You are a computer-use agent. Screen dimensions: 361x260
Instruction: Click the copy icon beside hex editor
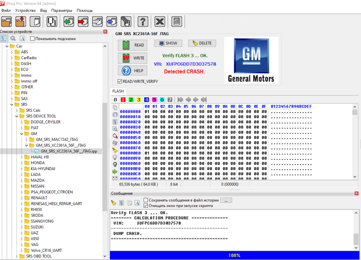(x=115, y=107)
